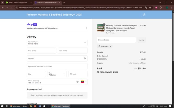Click the Enter shipping address text

click(137, 63)
